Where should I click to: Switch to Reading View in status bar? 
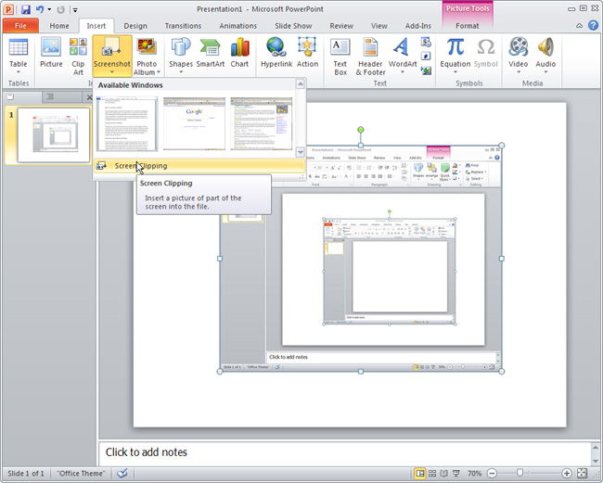tap(443, 473)
